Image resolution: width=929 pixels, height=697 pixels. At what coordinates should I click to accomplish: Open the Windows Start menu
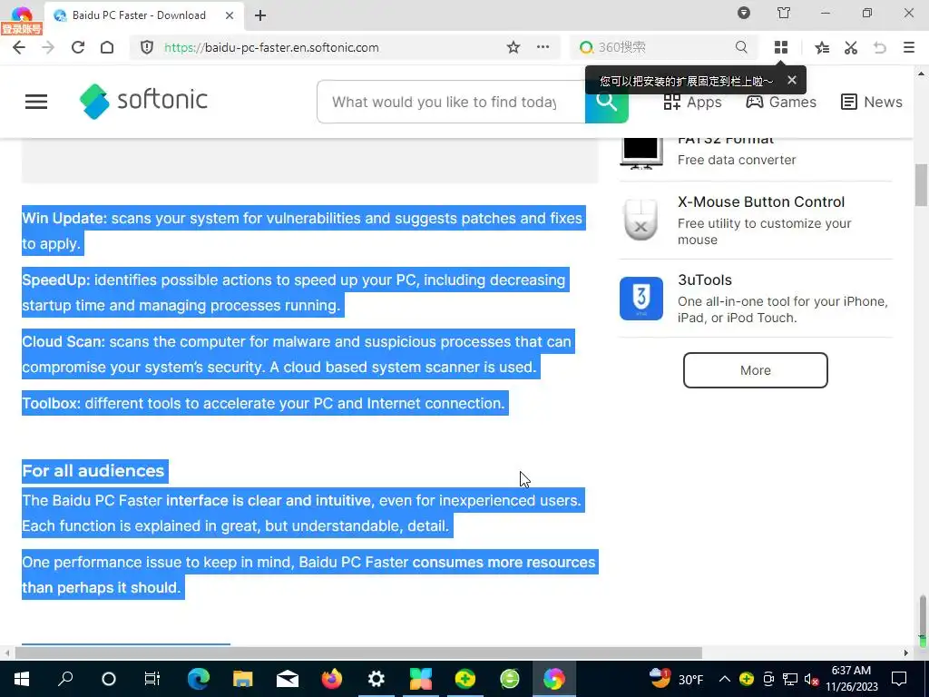click(22, 679)
